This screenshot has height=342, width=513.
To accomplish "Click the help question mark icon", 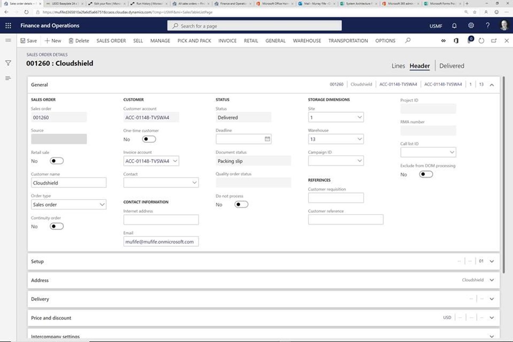I will (487, 26).
